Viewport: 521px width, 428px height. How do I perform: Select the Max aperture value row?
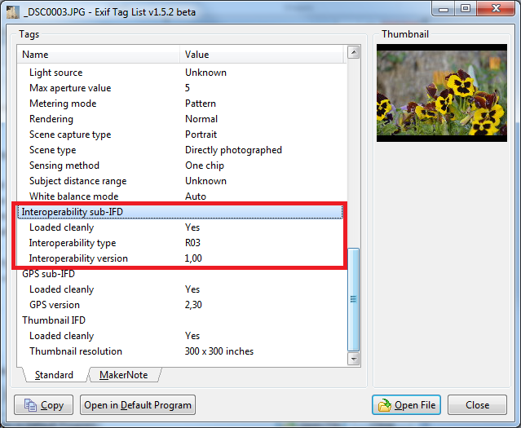click(x=179, y=88)
